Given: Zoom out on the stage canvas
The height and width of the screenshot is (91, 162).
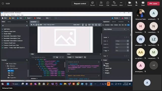Looking at the screenshot, I should [x=34, y=25].
